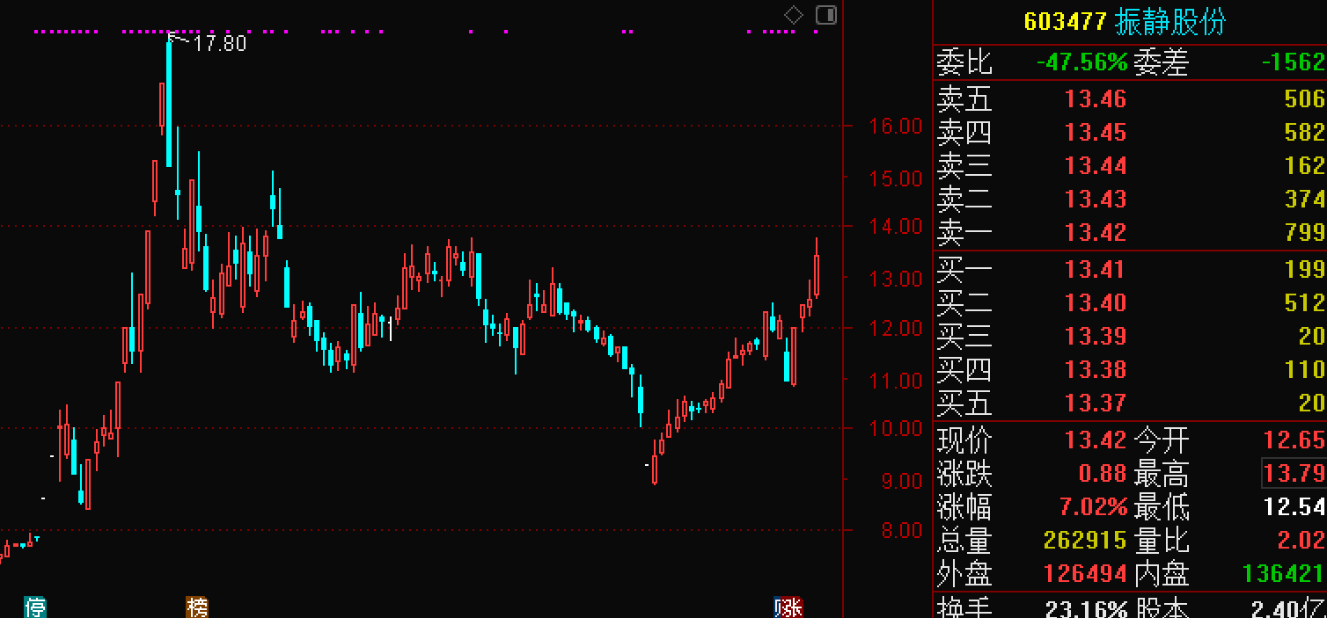
Task: Open stock name 振静股份
Action: [1170, 22]
